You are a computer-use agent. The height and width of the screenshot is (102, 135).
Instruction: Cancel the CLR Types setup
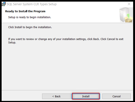(116, 96)
